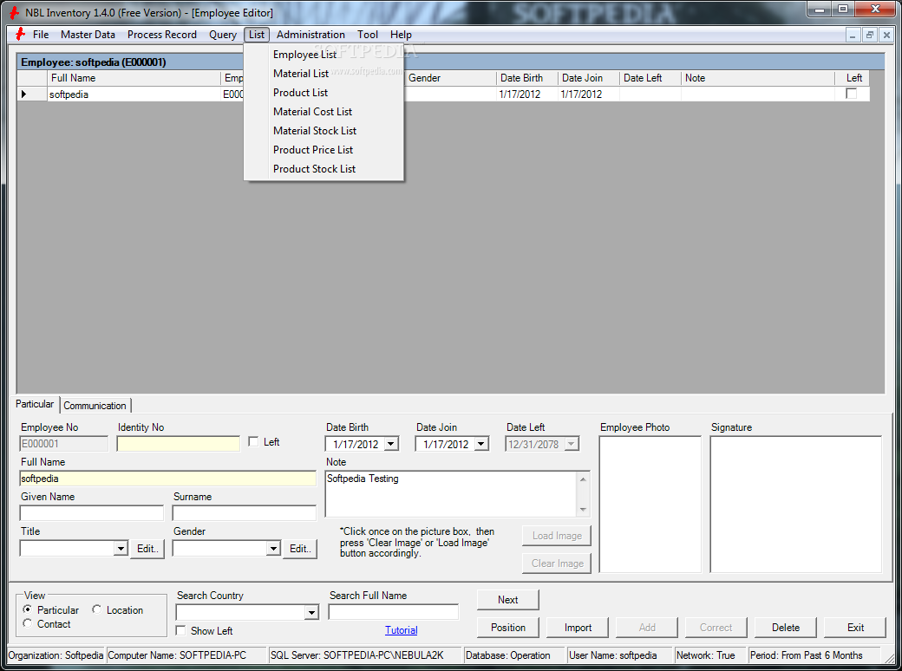Collapse the open List menu

click(257, 35)
